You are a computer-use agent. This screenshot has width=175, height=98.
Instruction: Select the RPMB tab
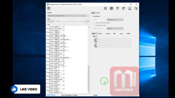128,33
